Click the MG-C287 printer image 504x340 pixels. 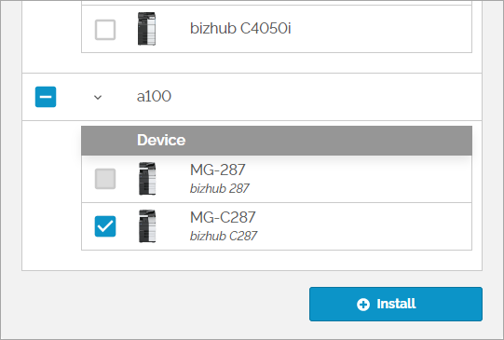pos(147,226)
